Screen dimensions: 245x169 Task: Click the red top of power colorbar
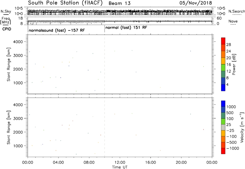[x=223, y=41]
